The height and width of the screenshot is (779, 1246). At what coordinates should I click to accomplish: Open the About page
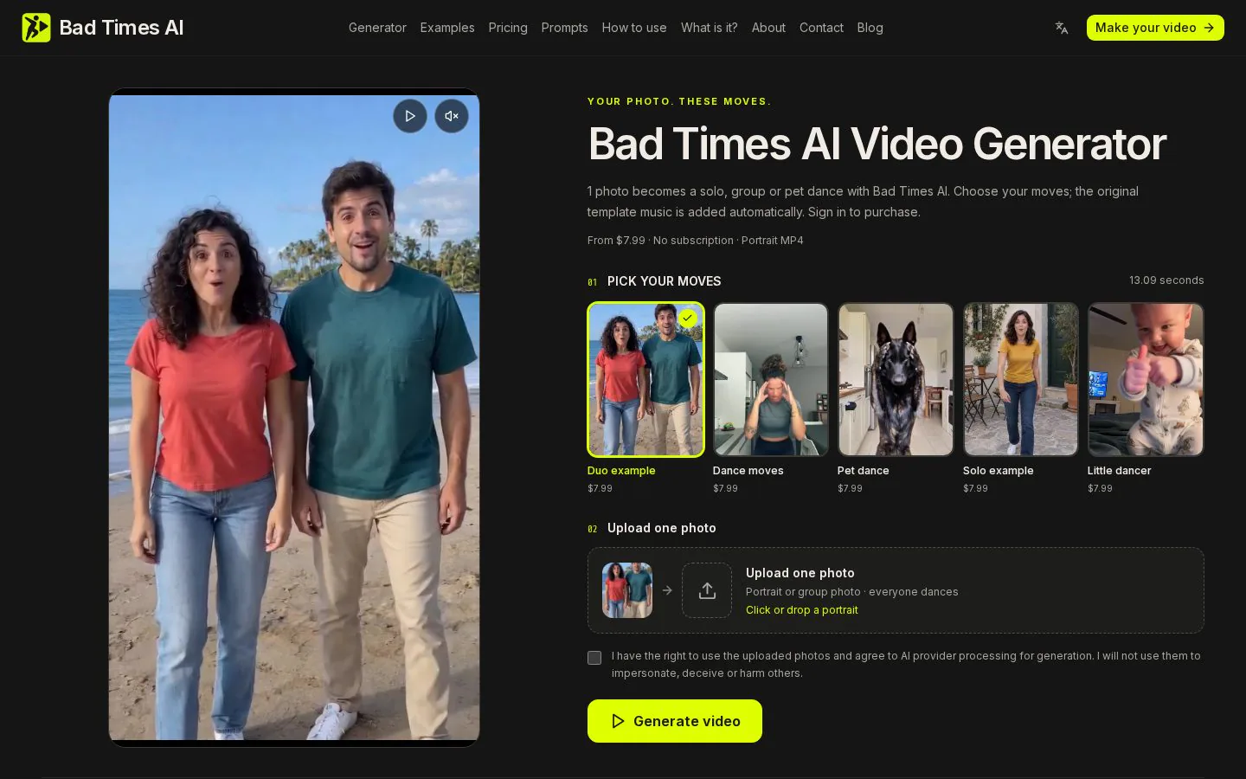[x=768, y=28]
